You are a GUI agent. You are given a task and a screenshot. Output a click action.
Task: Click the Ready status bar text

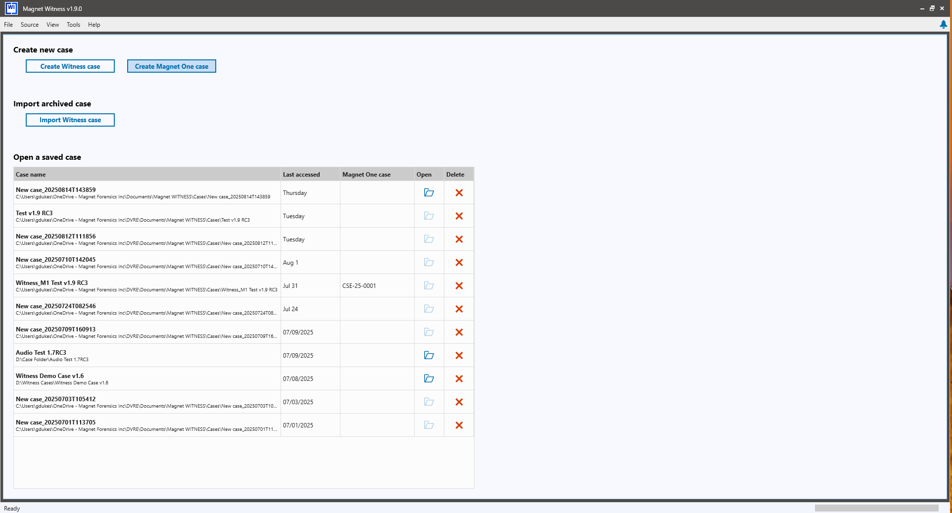coord(12,509)
